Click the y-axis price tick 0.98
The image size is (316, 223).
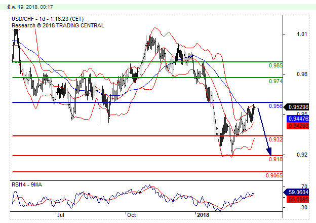click(302, 74)
